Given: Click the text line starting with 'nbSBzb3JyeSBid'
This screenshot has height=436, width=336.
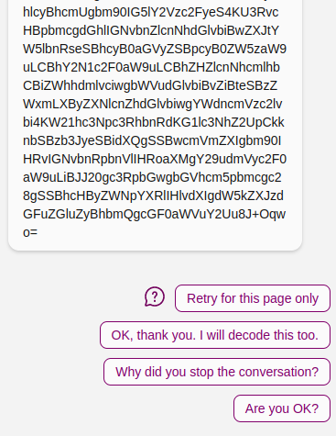Looking at the screenshot, I should 152,140.
